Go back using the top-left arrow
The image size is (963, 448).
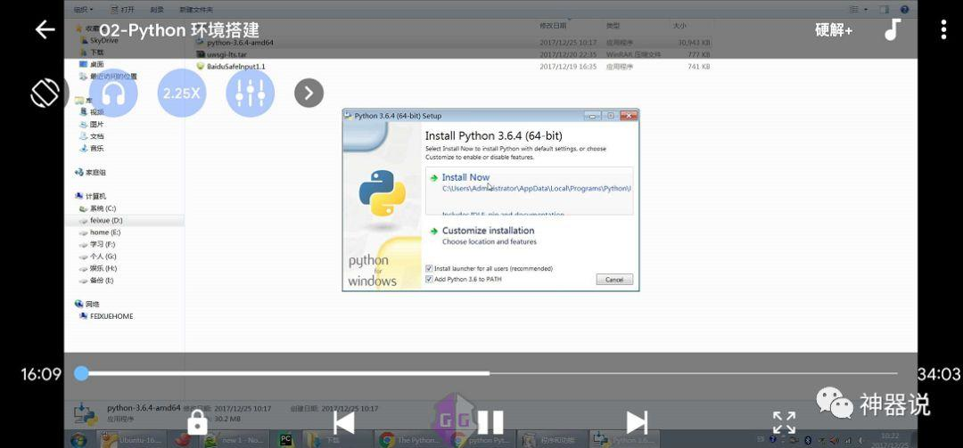45,29
